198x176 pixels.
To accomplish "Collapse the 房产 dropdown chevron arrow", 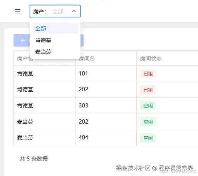I will (x=74, y=11).
